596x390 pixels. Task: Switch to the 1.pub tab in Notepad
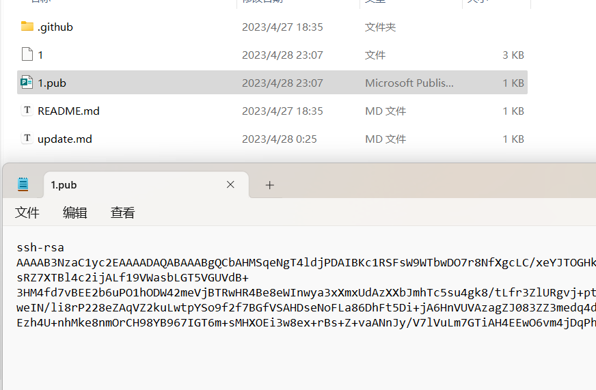(103, 185)
